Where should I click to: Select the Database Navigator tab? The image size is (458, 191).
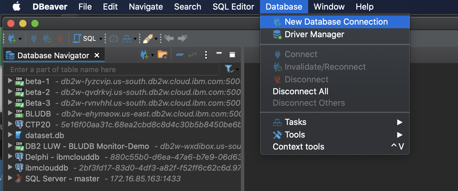tap(53, 56)
